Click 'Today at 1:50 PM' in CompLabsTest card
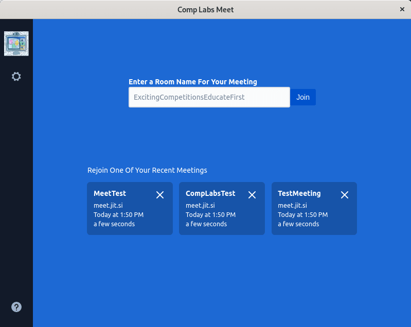The width and height of the screenshot is (411, 327). coord(210,214)
